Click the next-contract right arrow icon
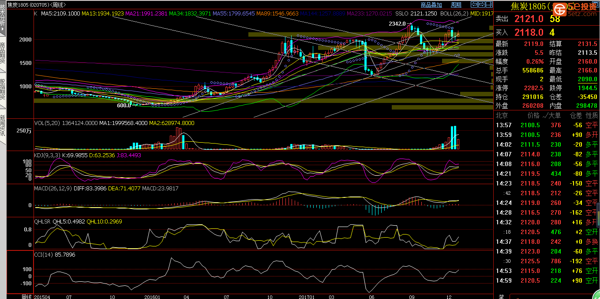 [x=482, y=5]
